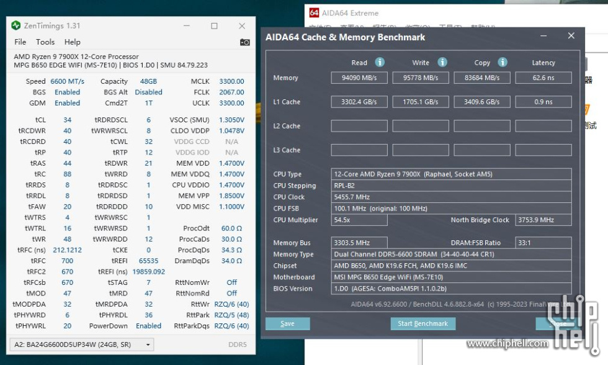Click the PowerDown value Enabled
Image resolution: width=608 pixels, height=365 pixels.
point(148,326)
